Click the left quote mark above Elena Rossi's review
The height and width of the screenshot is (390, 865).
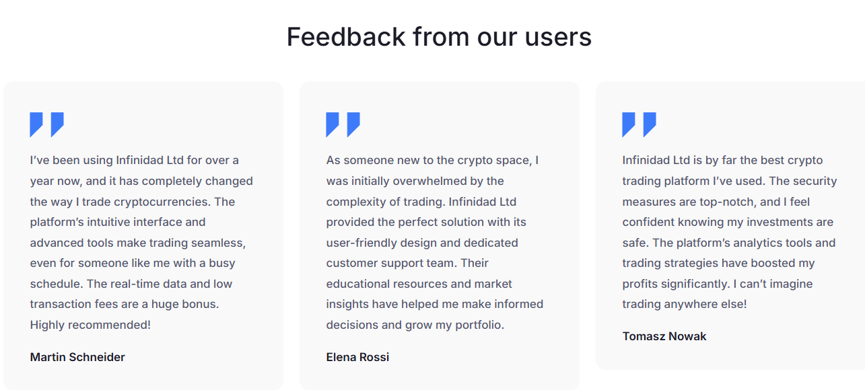click(x=333, y=124)
